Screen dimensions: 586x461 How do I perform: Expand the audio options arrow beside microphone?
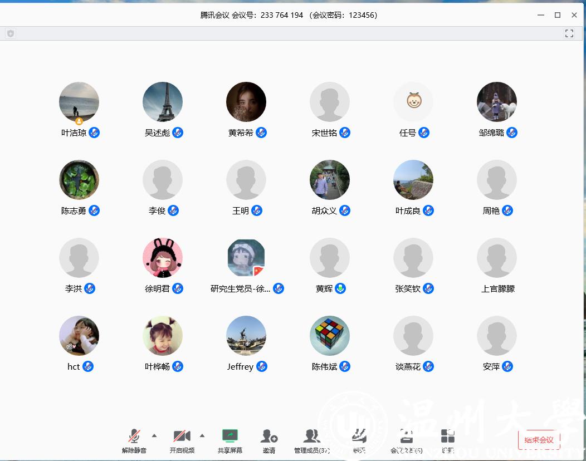click(154, 435)
